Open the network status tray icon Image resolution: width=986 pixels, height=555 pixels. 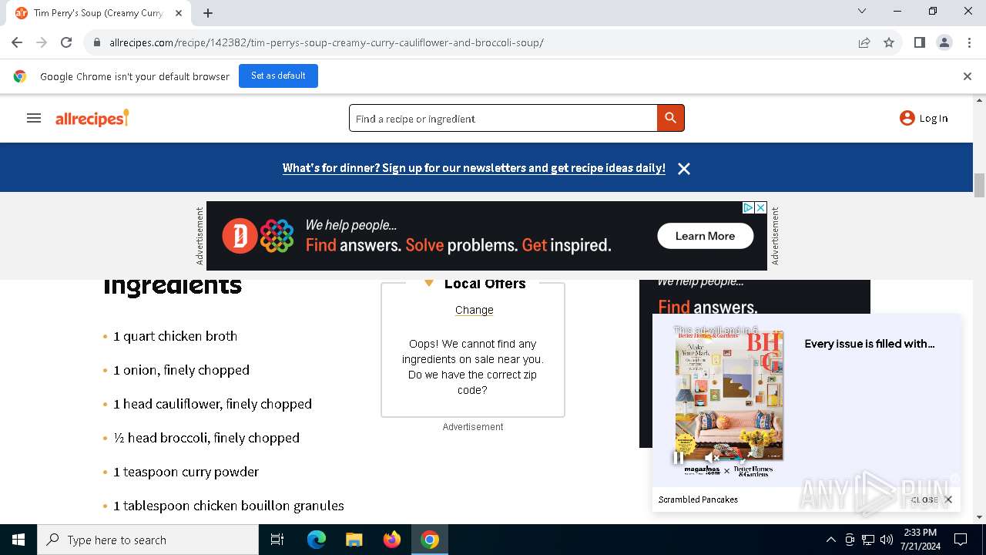[868, 540]
